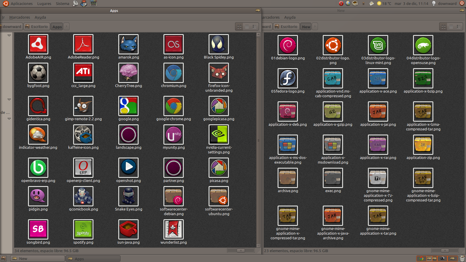
Task: Adjust the New window zoom slider
Action: 444,250
